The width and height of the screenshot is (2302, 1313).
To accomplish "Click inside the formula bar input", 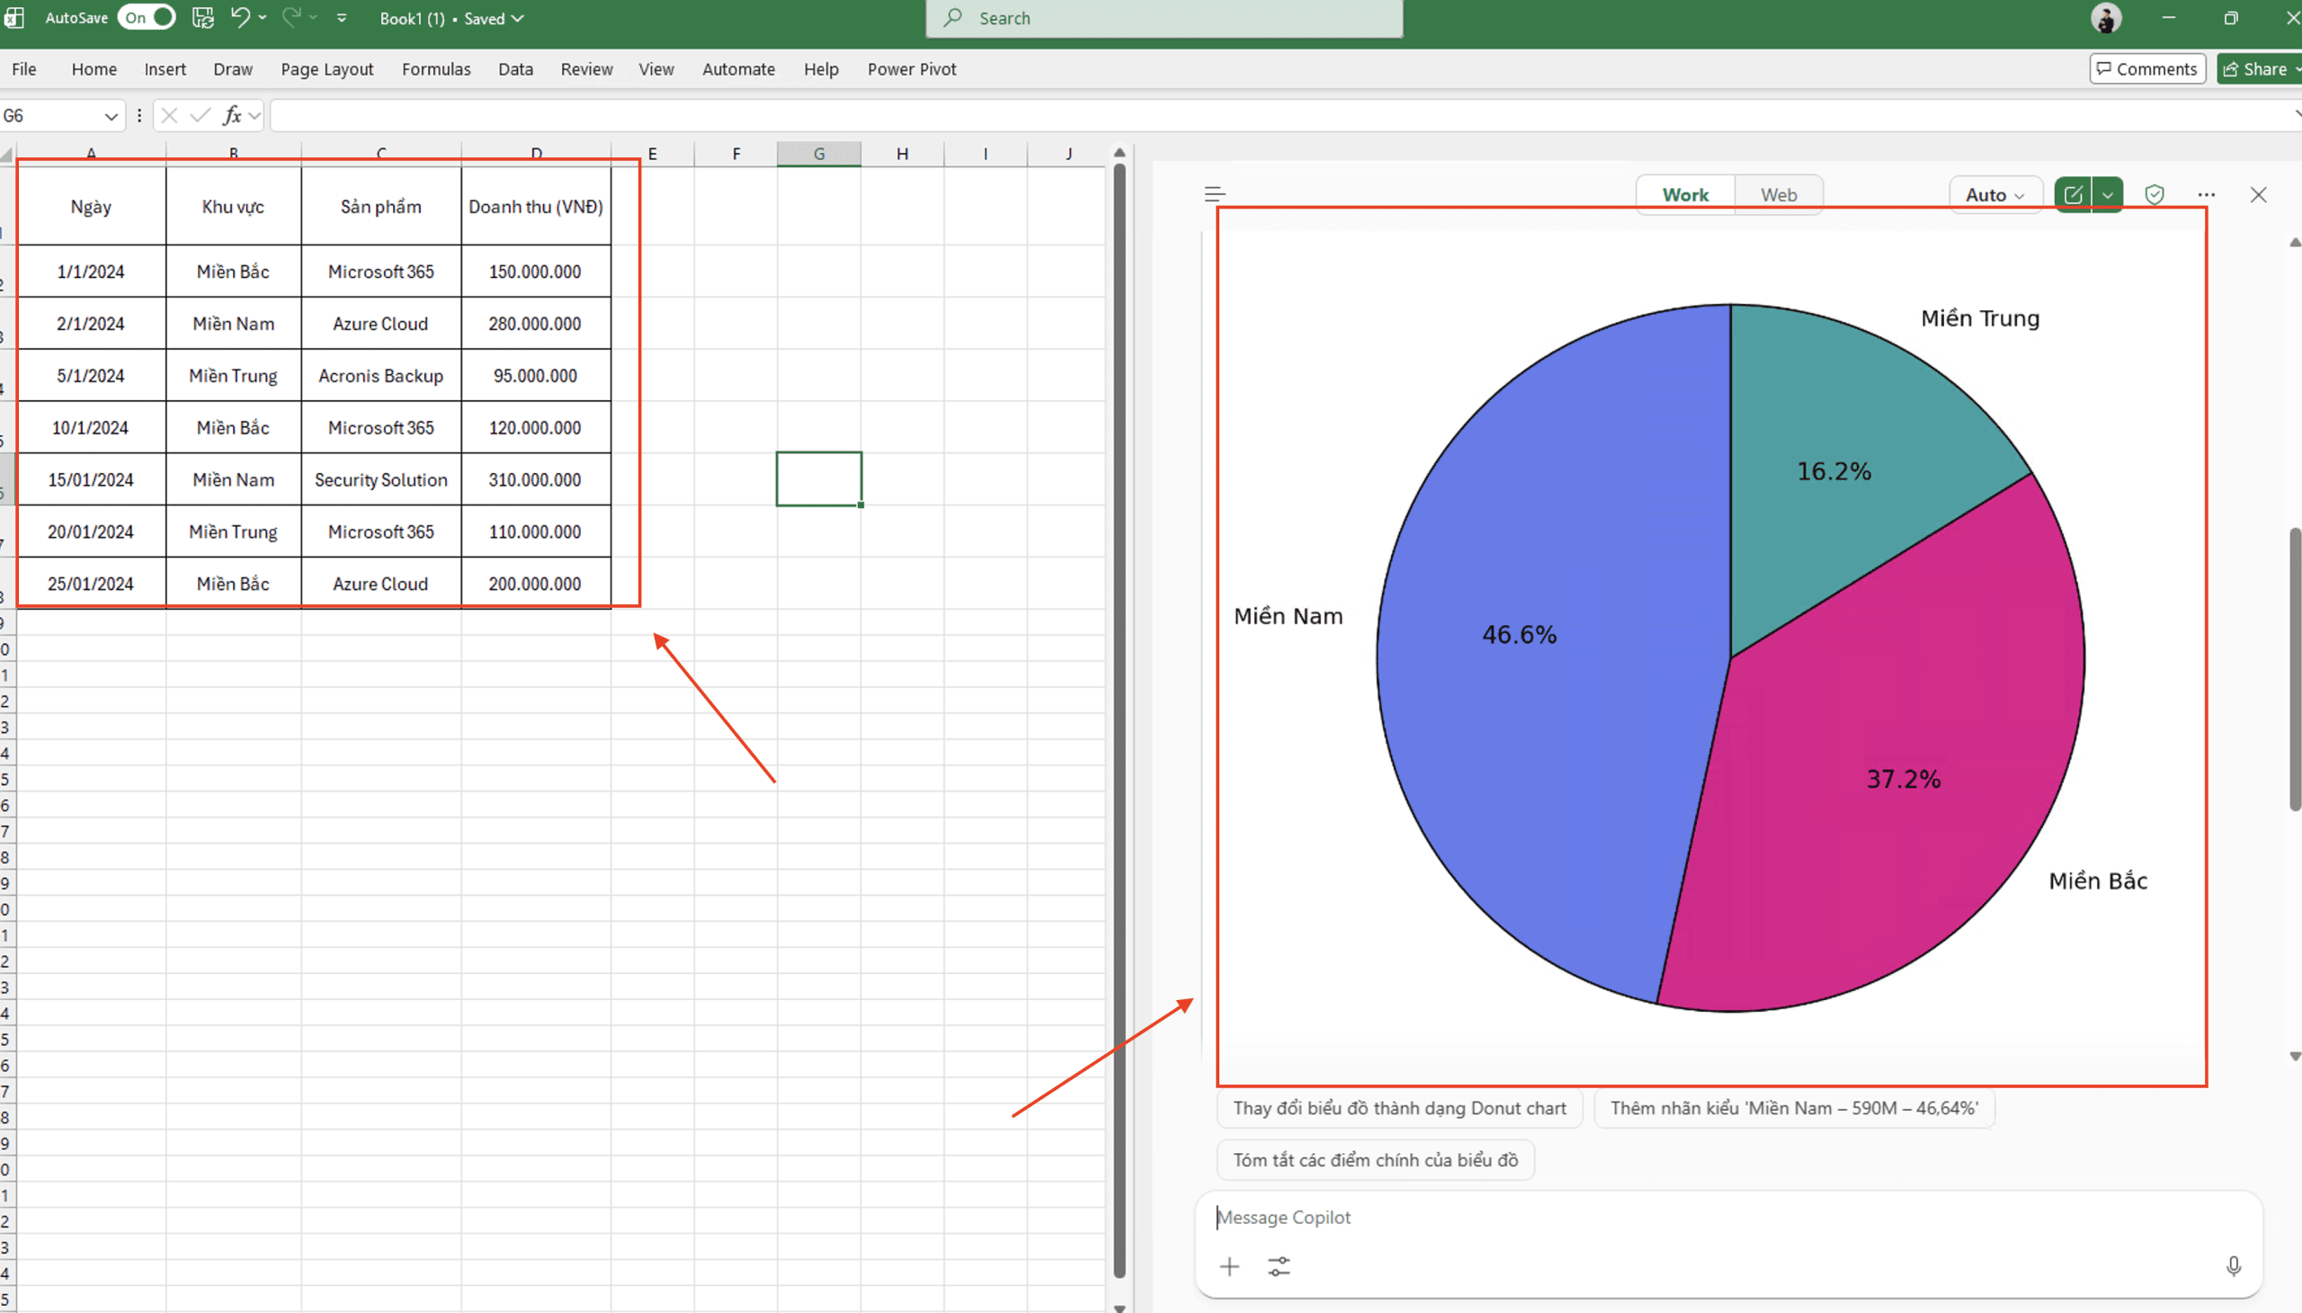I will click(x=1280, y=115).
